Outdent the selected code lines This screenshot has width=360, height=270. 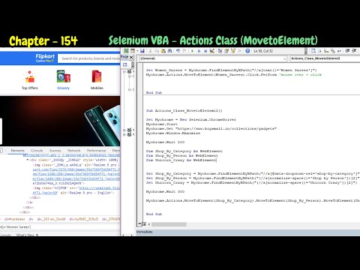354,51
